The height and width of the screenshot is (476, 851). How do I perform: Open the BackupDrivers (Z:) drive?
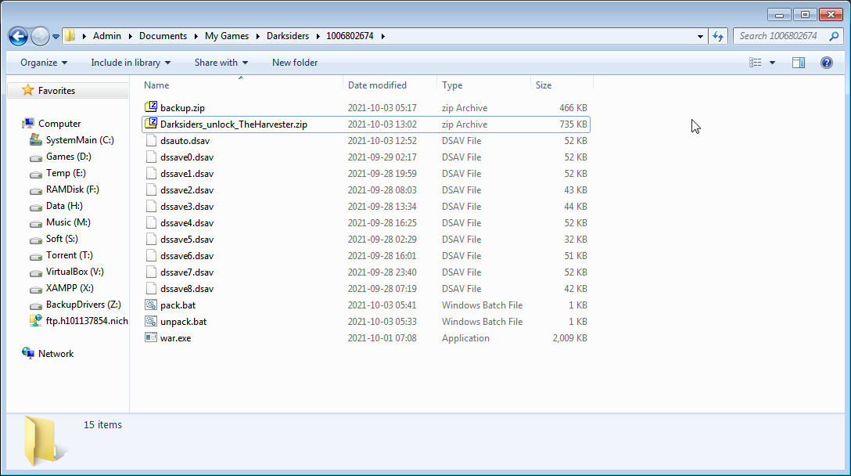pyautogui.click(x=83, y=305)
